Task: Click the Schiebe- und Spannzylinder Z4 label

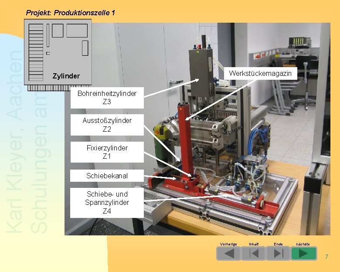Action: [107, 203]
